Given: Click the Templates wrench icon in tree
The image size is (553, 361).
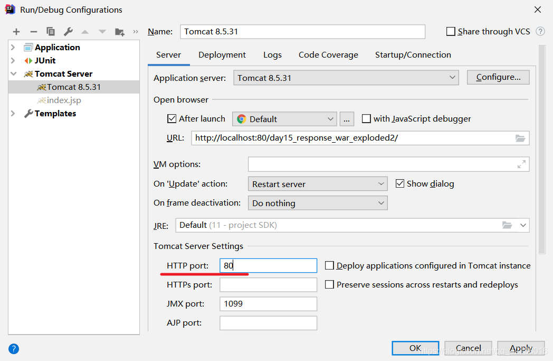Looking at the screenshot, I should 28,114.
